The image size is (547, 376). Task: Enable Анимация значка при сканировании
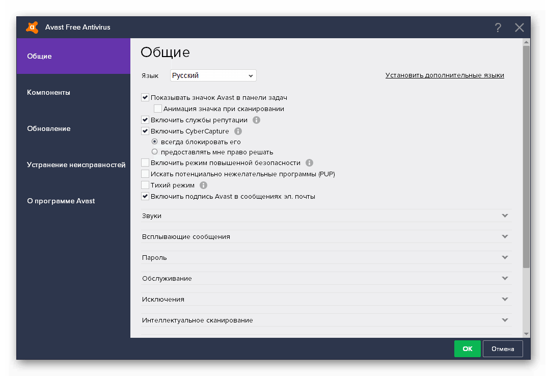point(158,109)
